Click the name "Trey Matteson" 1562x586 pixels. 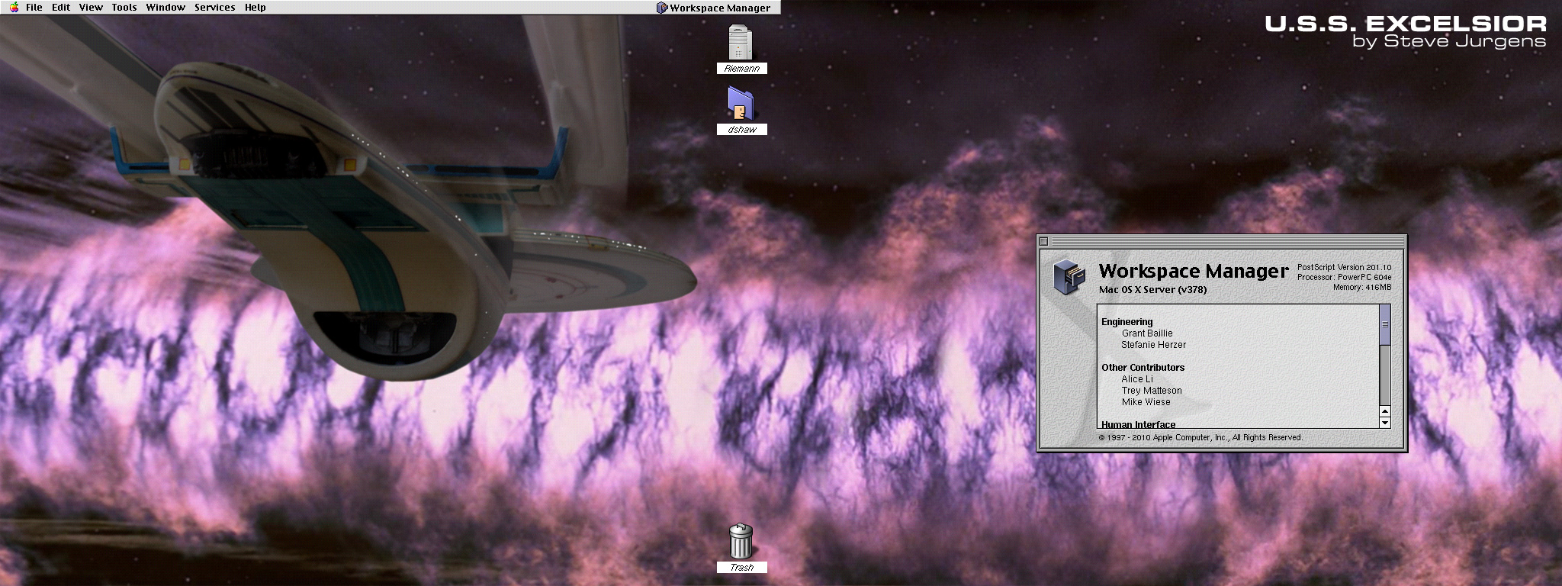point(1152,391)
